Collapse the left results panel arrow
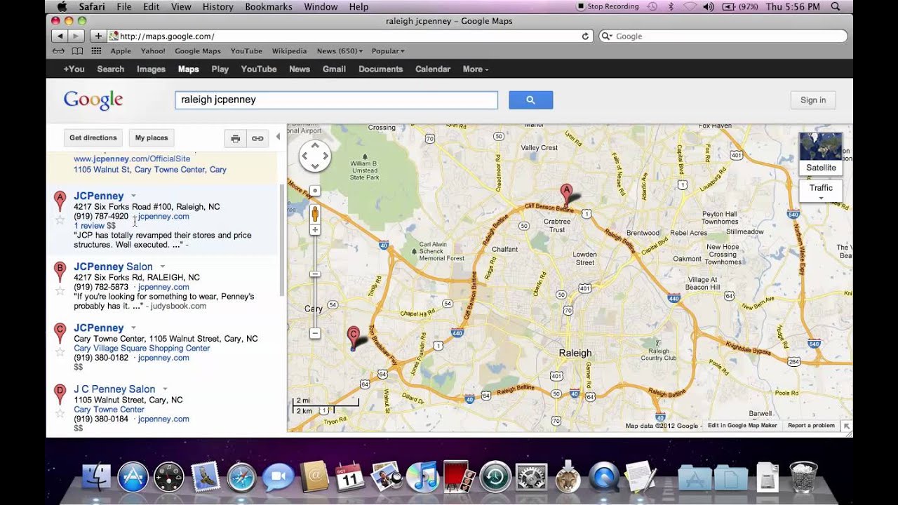 click(x=278, y=137)
